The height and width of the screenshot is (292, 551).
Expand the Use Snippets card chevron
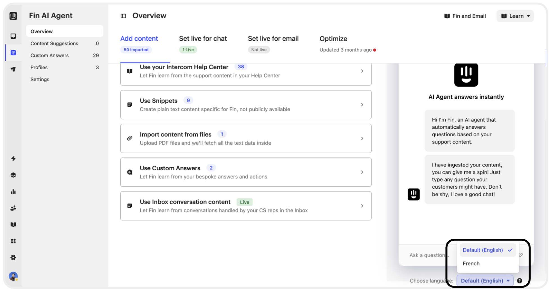pos(362,105)
